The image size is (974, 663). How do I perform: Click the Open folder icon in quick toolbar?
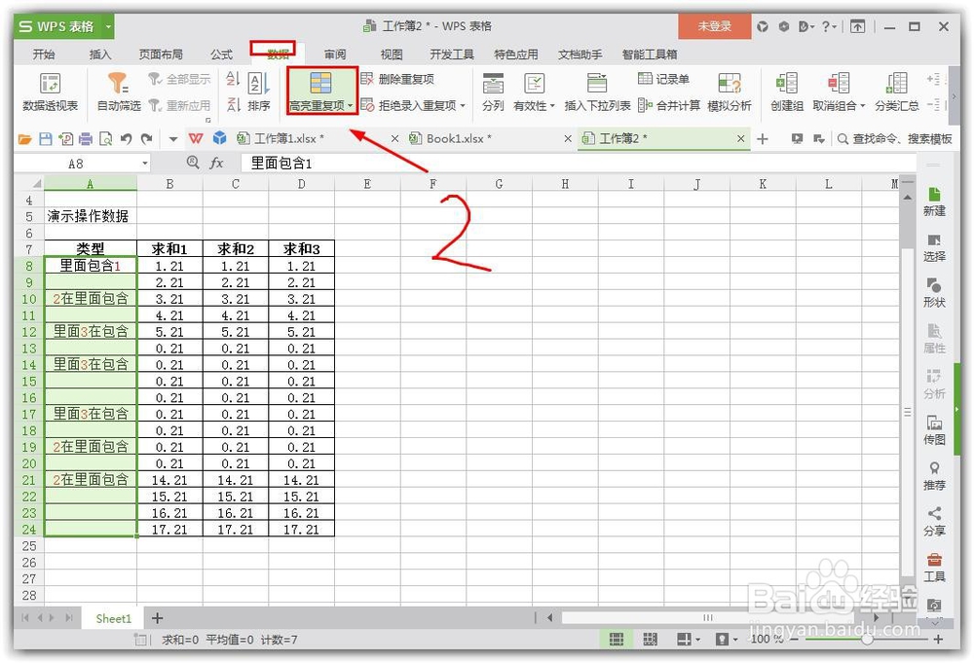25,139
